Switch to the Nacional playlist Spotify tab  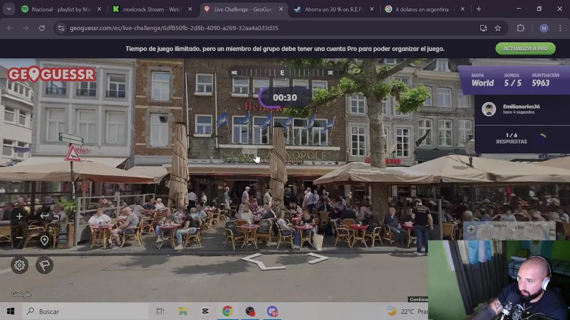(61, 9)
